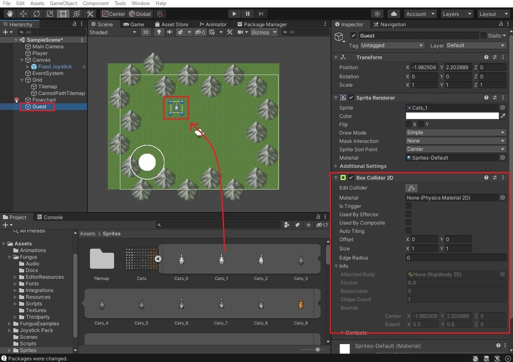
Task: Open the File menu
Action: (x=6, y=3)
